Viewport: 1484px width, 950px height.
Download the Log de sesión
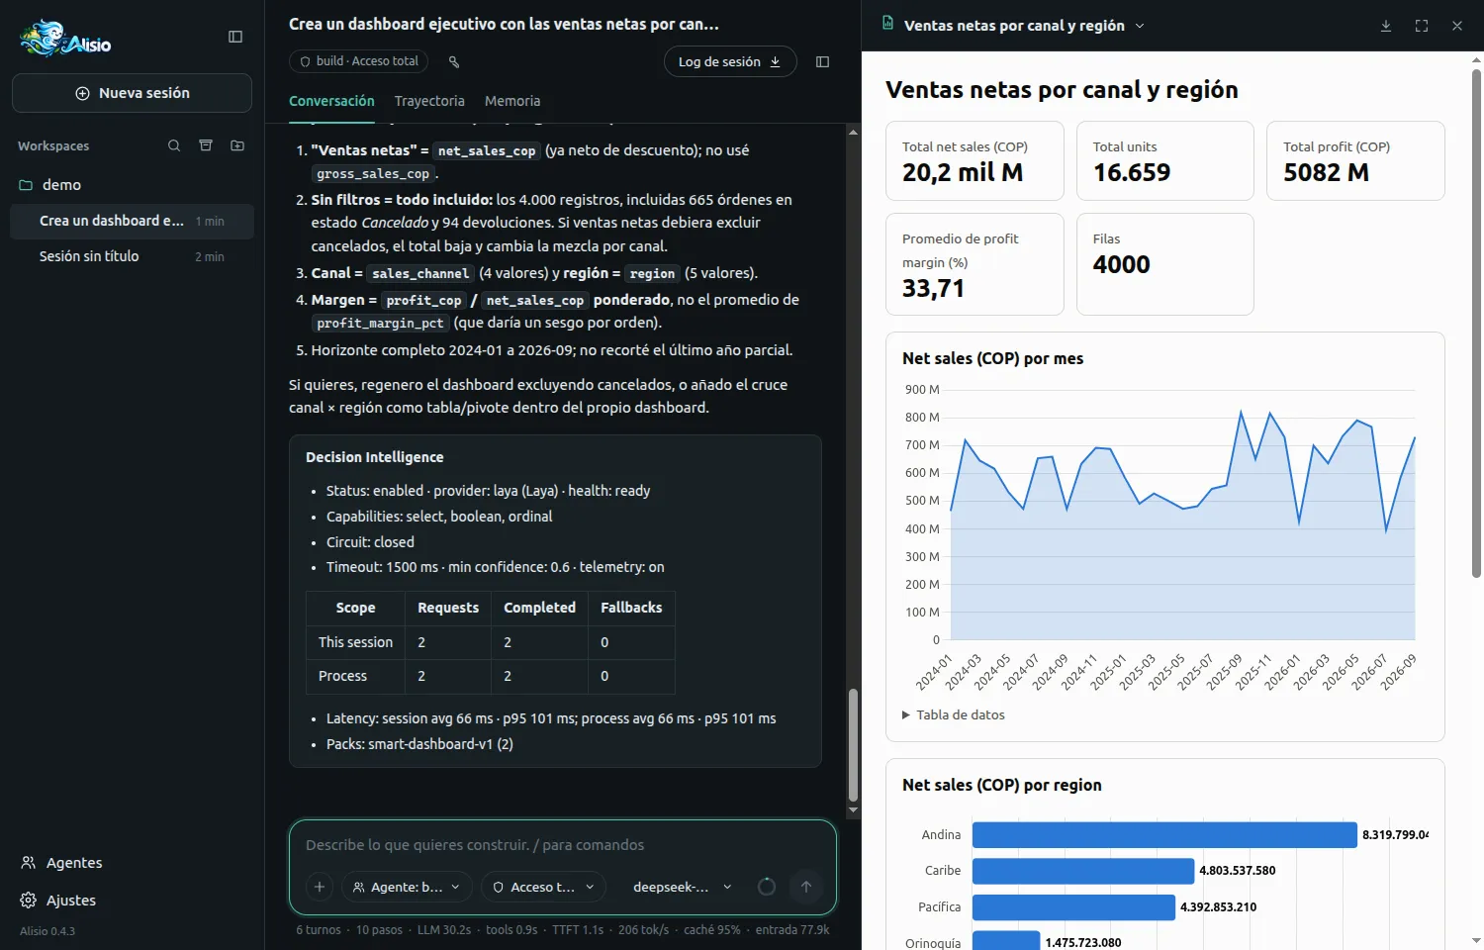click(x=730, y=61)
